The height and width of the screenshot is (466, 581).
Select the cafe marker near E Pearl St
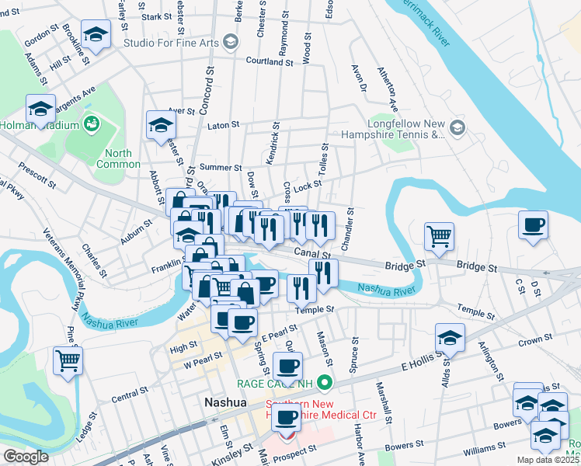tap(242, 323)
